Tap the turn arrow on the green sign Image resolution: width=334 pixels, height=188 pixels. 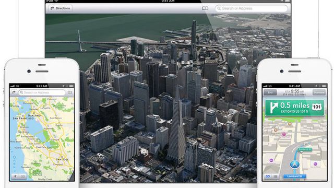tap(273, 108)
